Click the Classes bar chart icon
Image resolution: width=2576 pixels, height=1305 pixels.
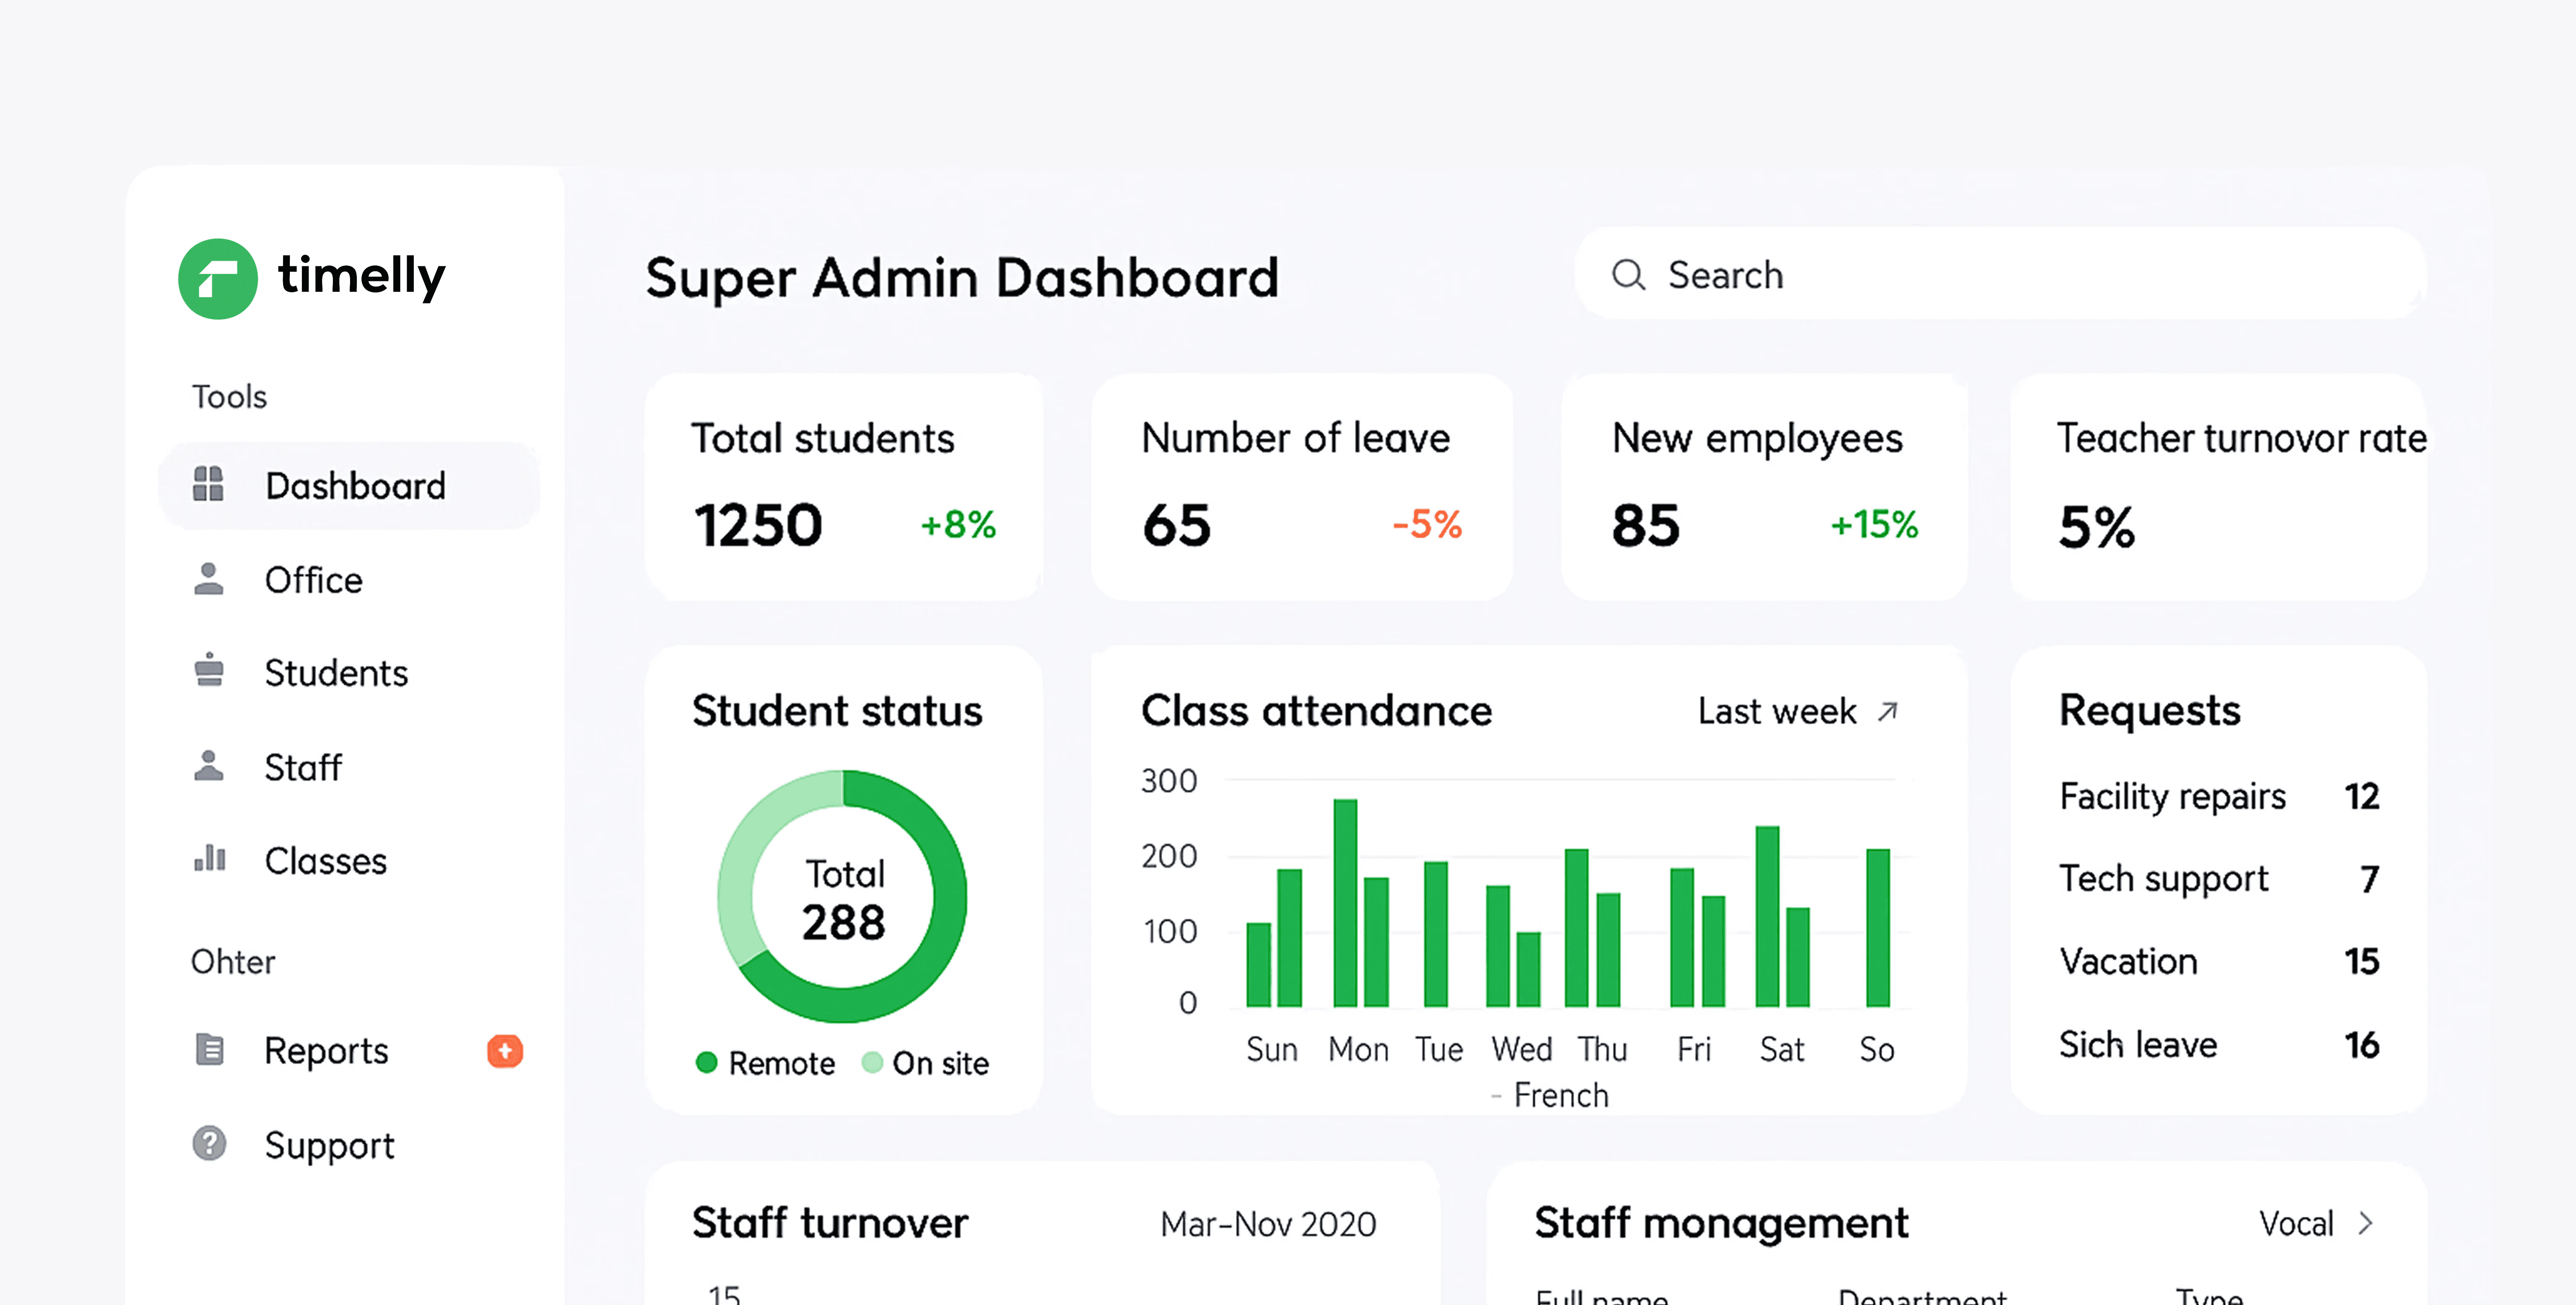point(209,859)
